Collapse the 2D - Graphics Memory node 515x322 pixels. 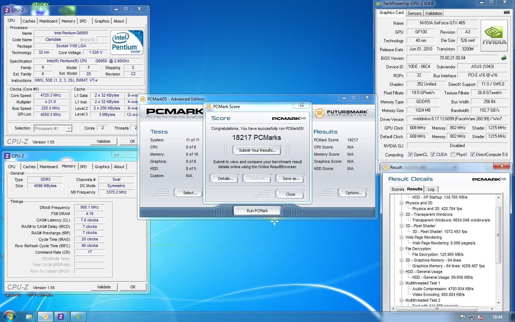pos(401,260)
